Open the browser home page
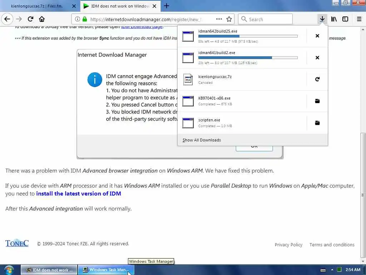 [42, 19]
